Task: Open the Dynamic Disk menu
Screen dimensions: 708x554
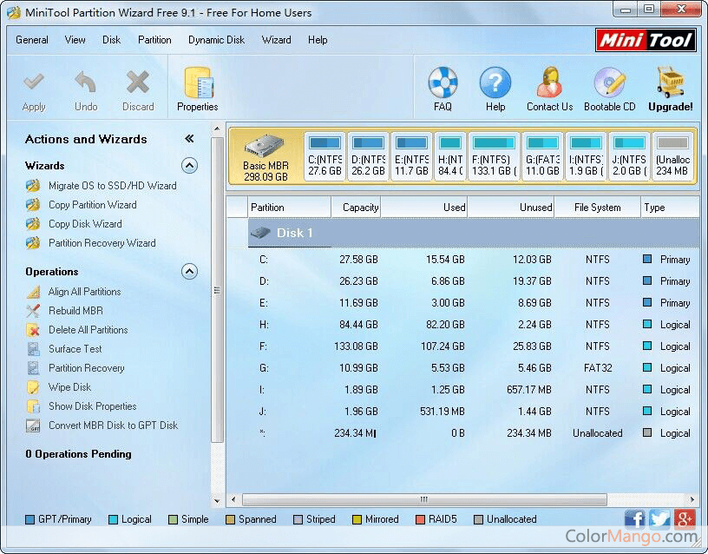Action: coord(216,40)
